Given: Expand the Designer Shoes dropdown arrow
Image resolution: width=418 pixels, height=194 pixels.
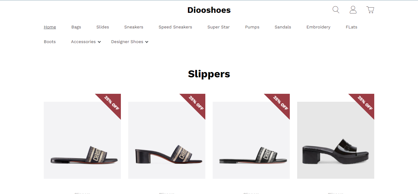Looking at the screenshot, I should [147, 42].
